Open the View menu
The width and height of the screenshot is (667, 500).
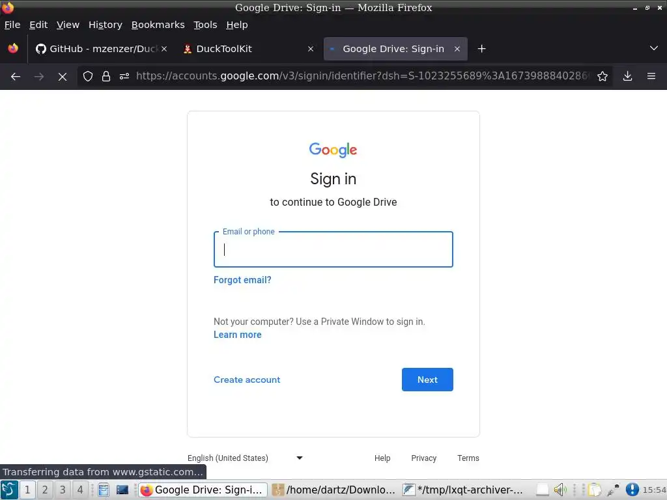[x=68, y=25]
